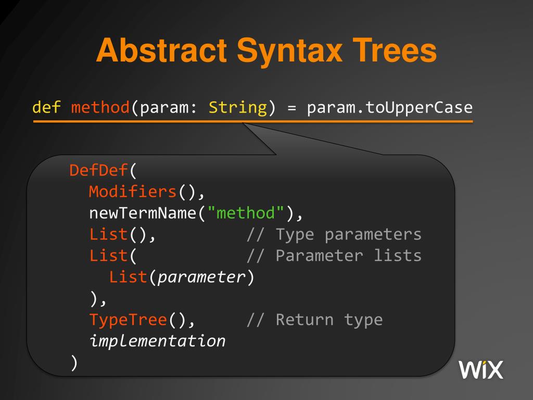Image resolution: width=533 pixels, height=400 pixels.
Task: Click the "Modifiers()," line
Action: [147, 192]
